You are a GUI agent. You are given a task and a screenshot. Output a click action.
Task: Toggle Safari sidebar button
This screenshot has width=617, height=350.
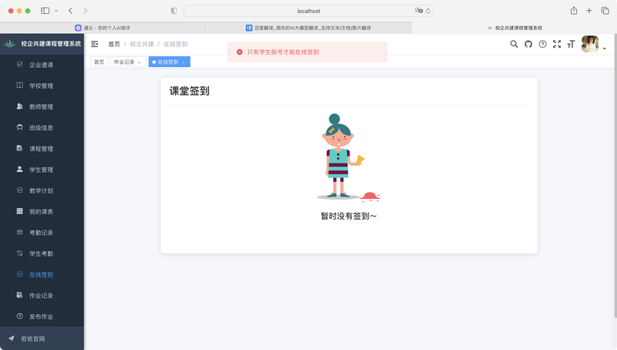point(46,11)
